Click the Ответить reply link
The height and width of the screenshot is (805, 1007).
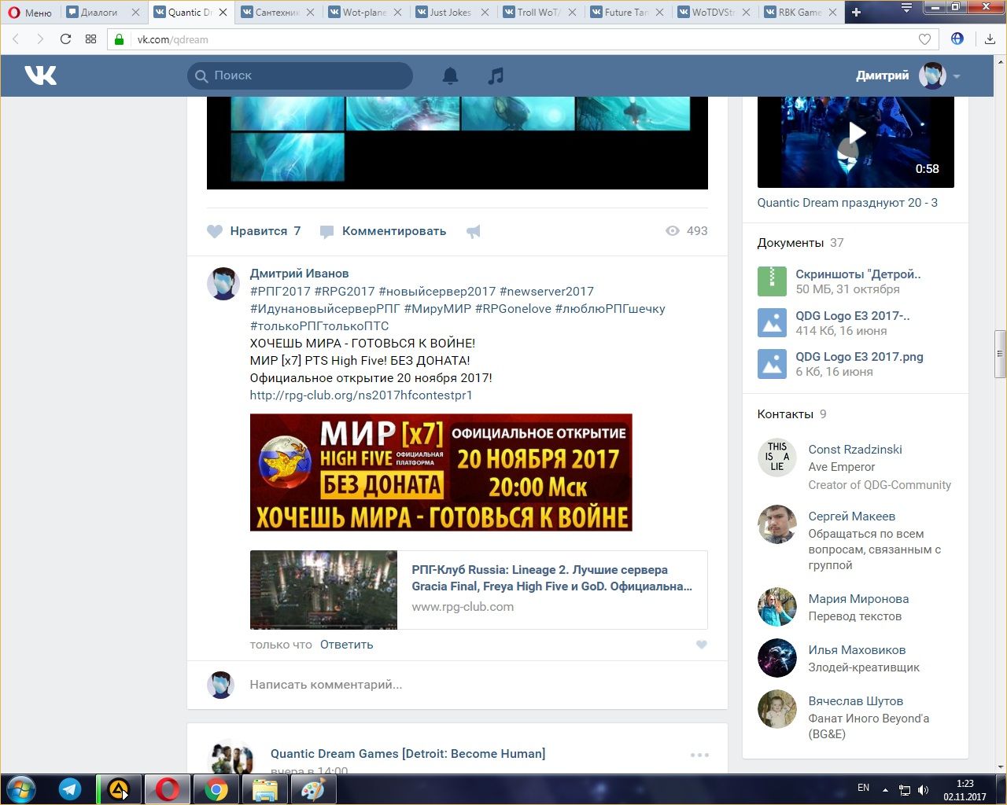click(x=346, y=645)
